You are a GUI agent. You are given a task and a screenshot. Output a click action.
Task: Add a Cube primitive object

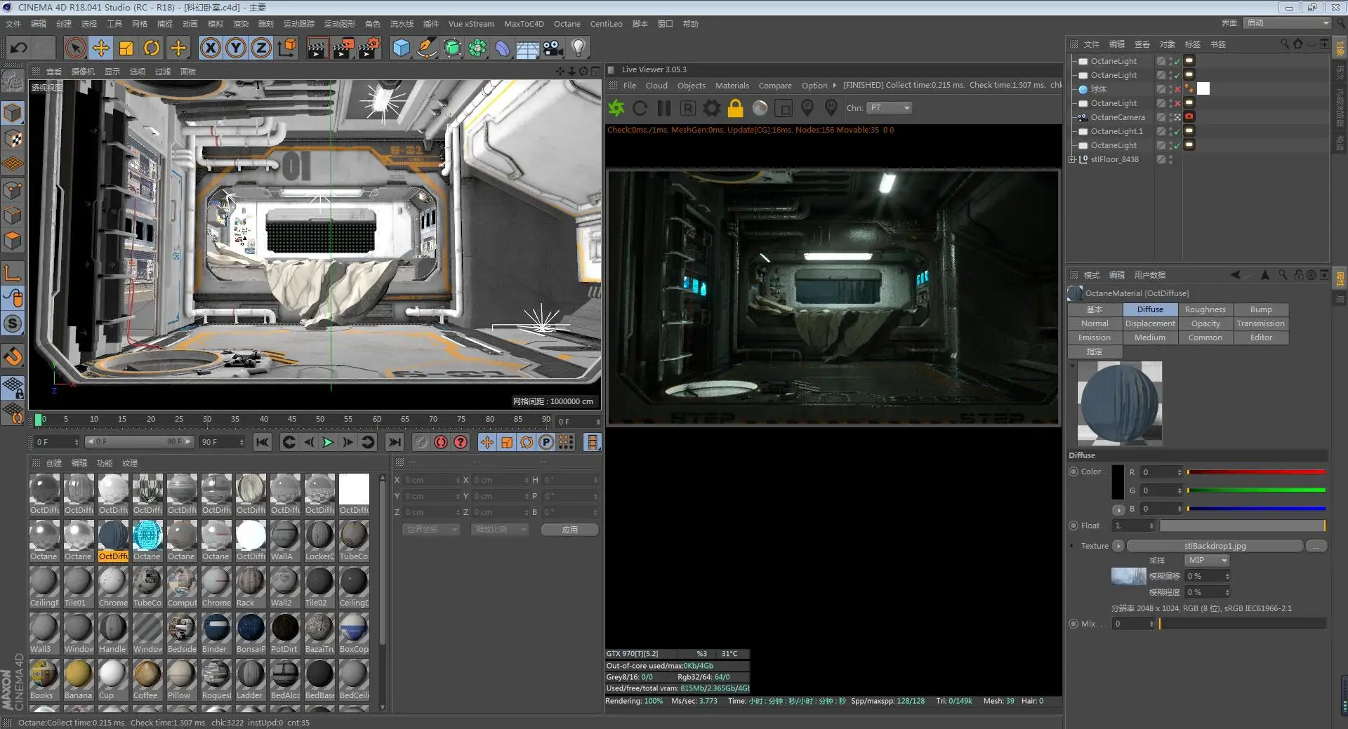tap(401, 48)
